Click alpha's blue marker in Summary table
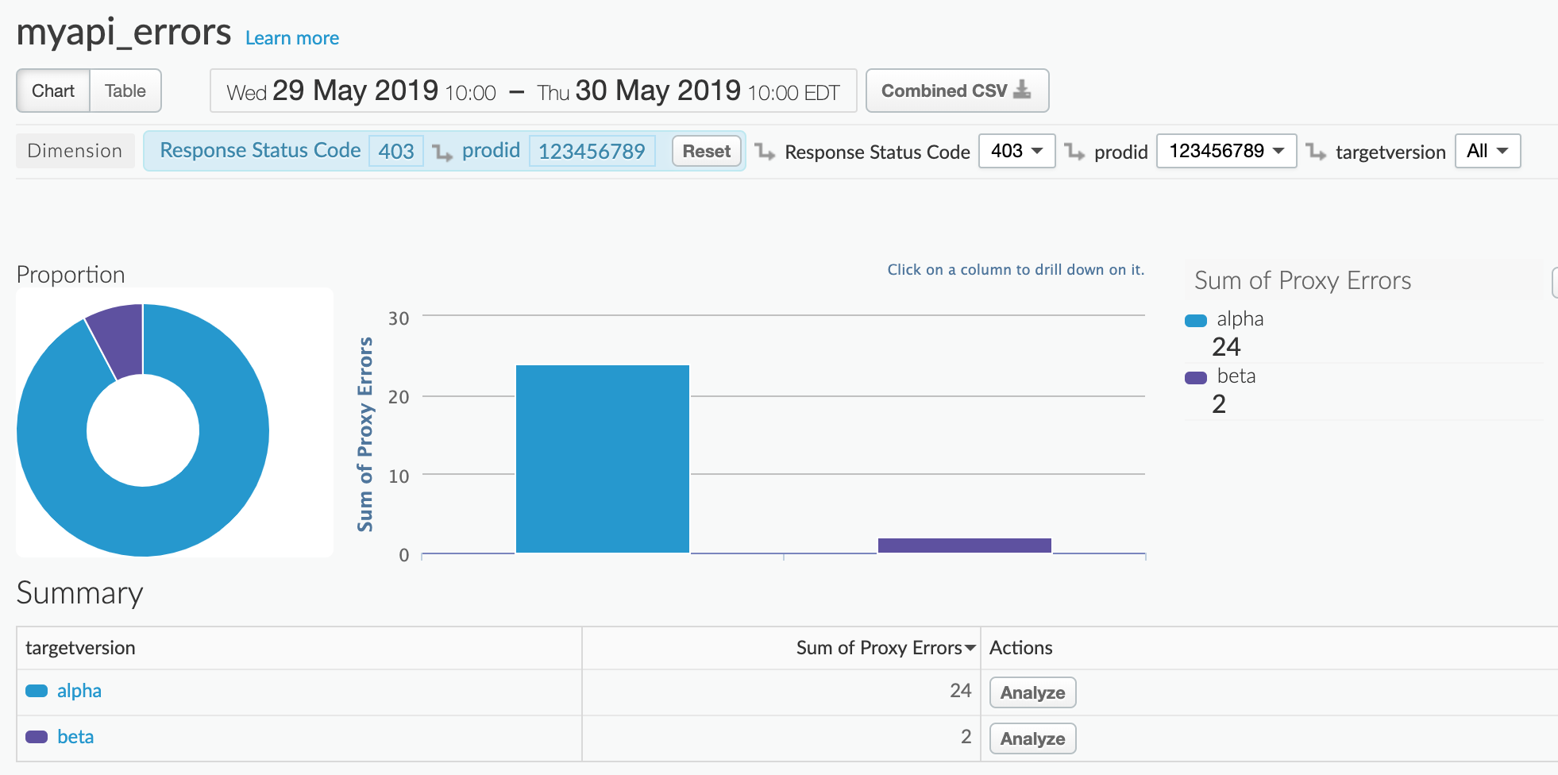 pos(37,691)
